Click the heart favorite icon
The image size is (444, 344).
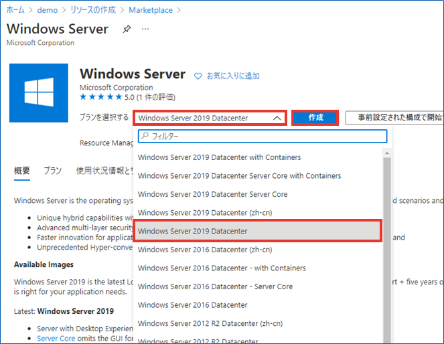pos(198,76)
